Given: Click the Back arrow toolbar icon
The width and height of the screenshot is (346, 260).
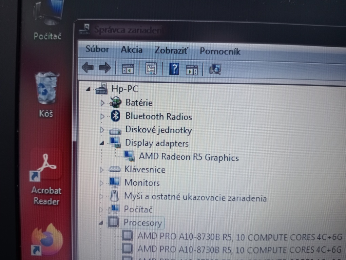Looking at the screenshot, I should (88, 67).
